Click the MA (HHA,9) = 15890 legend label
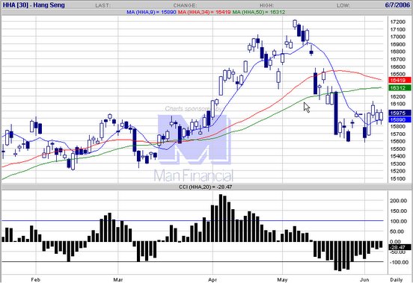413x283 pixels. [151, 12]
